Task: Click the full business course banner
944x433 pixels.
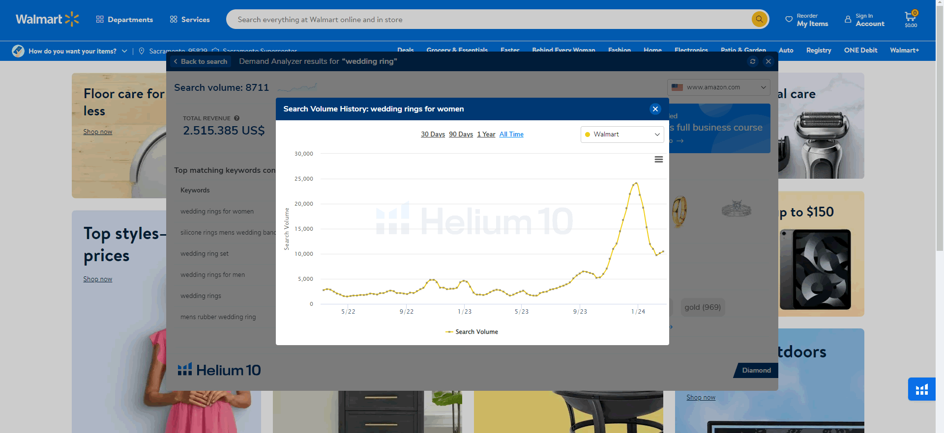Action: coord(719,129)
